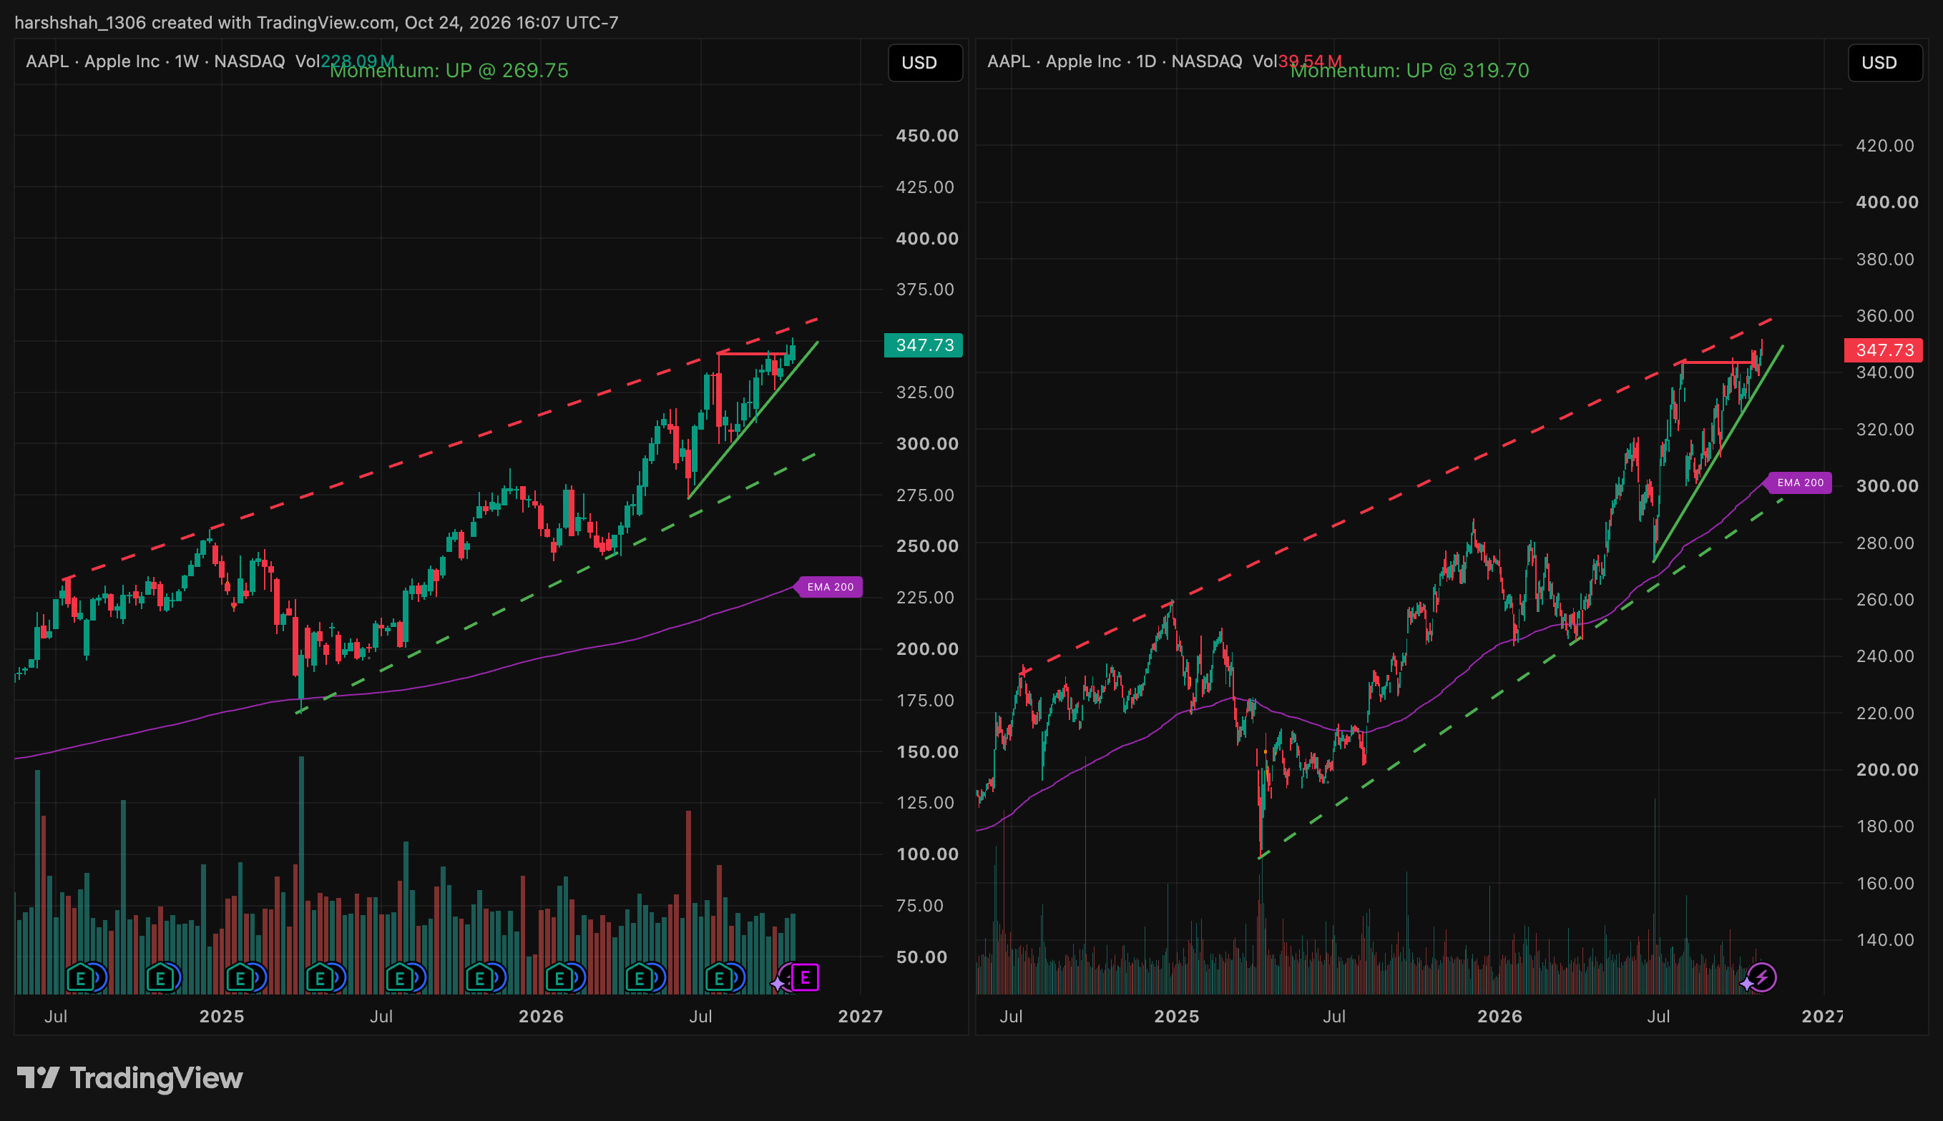This screenshot has height=1121, width=1943.
Task: Click the 2025 time axis label on daily chart
Action: 1176,1017
